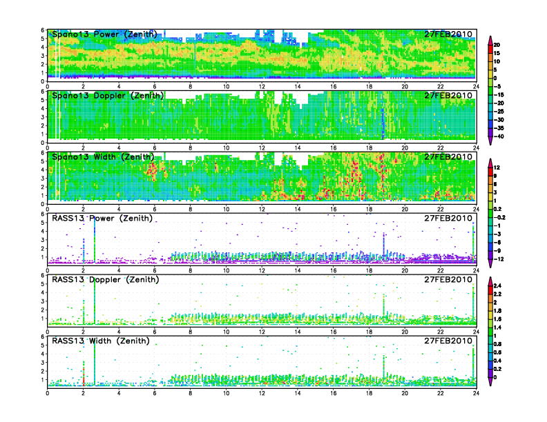Click the top arrow of the lowest colorbar

[490, 281]
